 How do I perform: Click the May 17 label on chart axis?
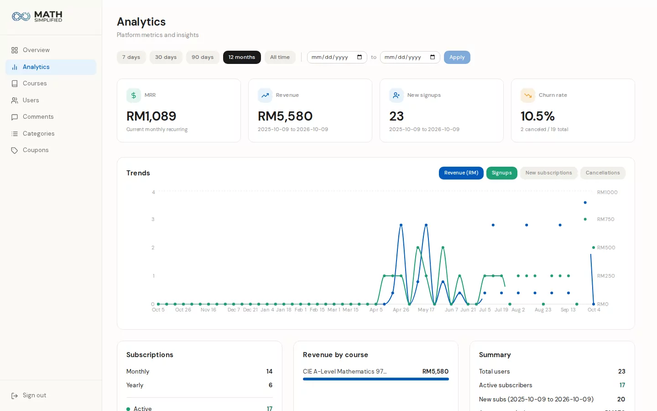point(426,310)
